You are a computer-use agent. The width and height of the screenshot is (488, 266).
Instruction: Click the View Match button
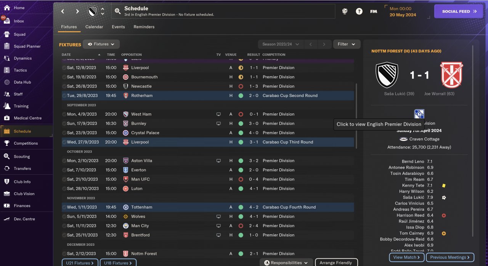pos(406,257)
